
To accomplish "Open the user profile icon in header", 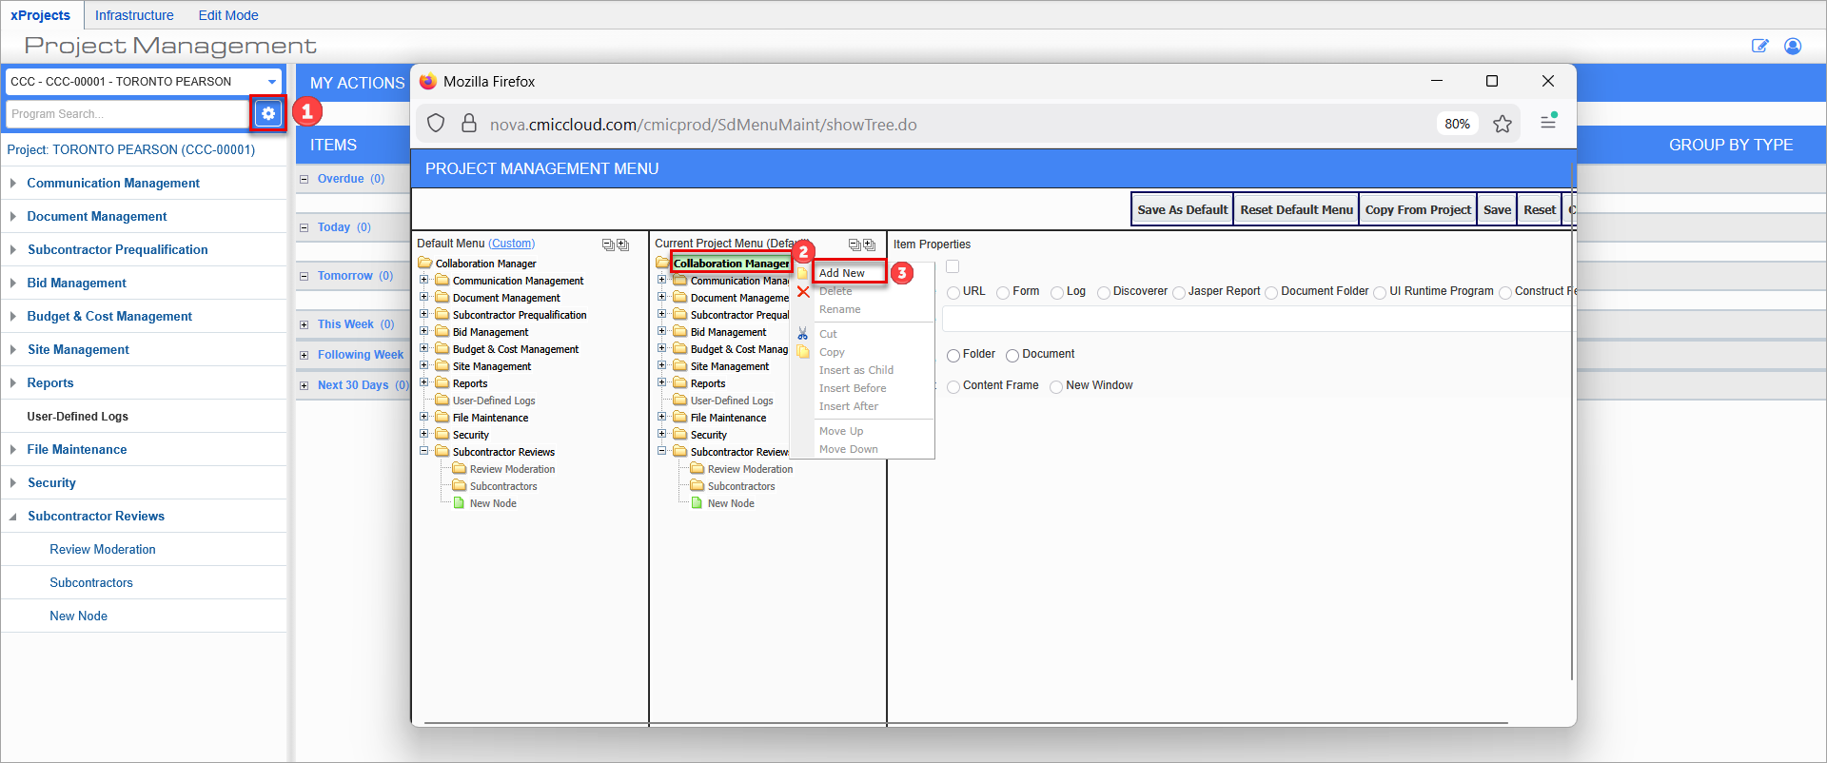I will click(x=1793, y=46).
